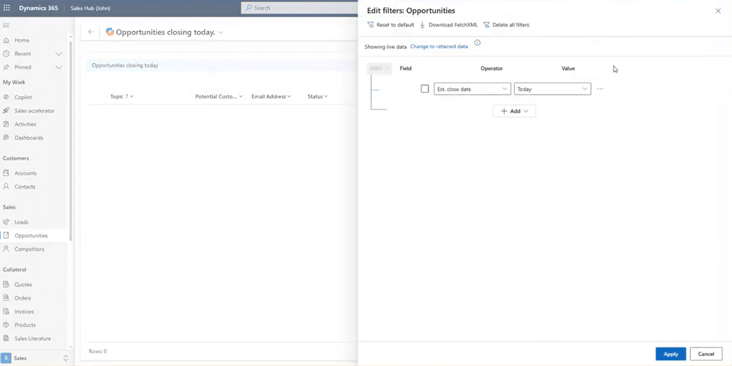Go to Accounts in the sidebar

26,173
